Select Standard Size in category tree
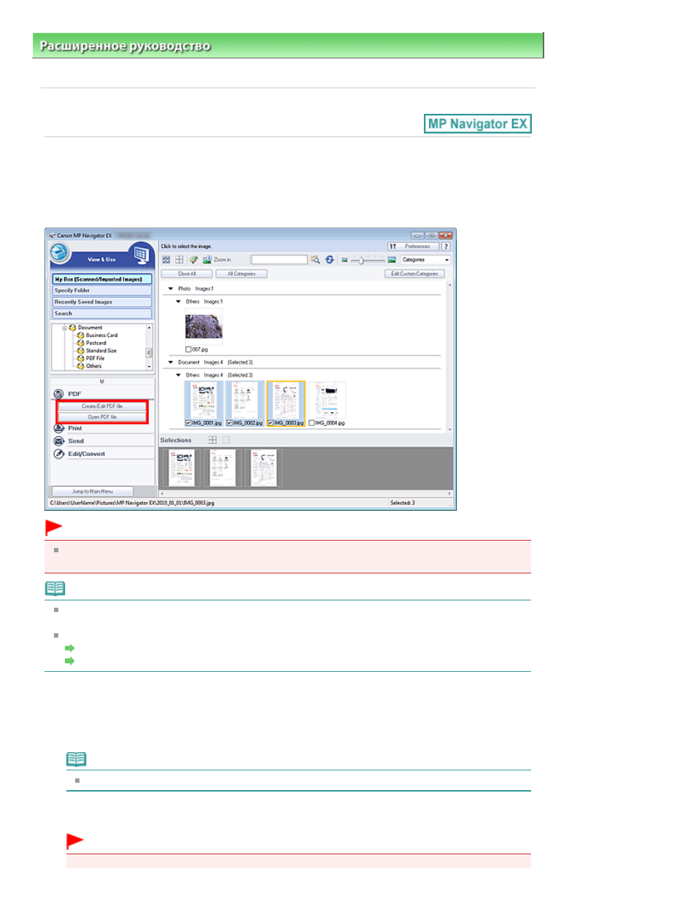Viewport: 696px width, 901px height. tap(101, 351)
